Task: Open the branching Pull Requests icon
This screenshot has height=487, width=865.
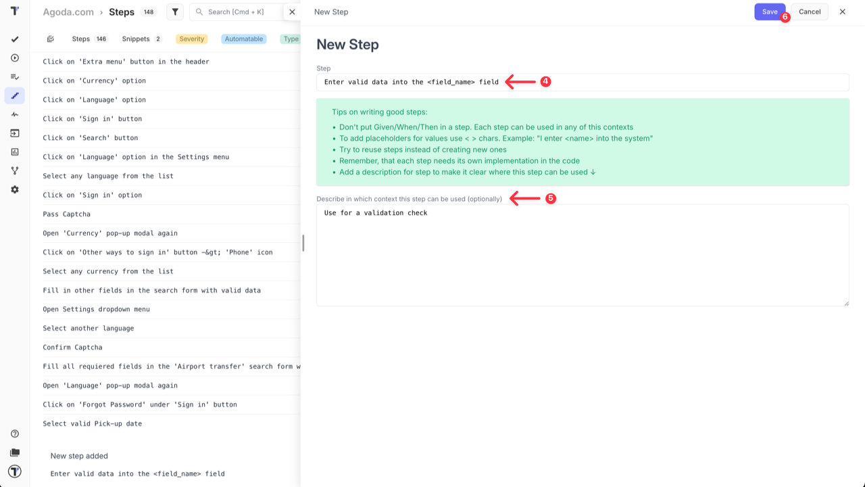Action: (14, 170)
